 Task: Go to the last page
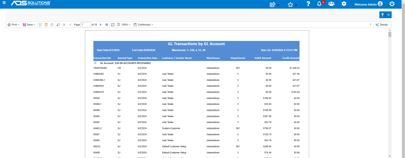click(x=106, y=25)
